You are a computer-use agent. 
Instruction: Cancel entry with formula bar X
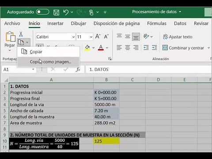point(53,69)
